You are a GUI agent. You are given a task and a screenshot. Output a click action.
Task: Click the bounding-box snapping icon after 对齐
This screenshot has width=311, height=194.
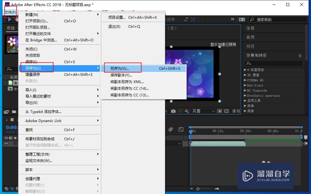(193, 19)
